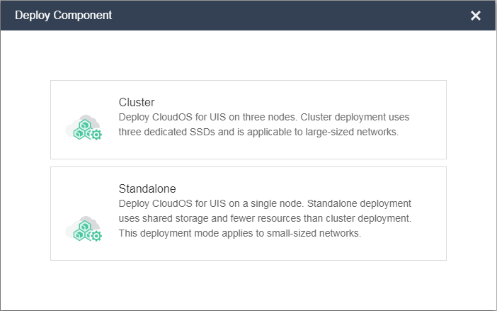Click the "uses shared storage" description line
Image resolution: width=497 pixels, height=311 pixels.
pyautogui.click(x=265, y=218)
